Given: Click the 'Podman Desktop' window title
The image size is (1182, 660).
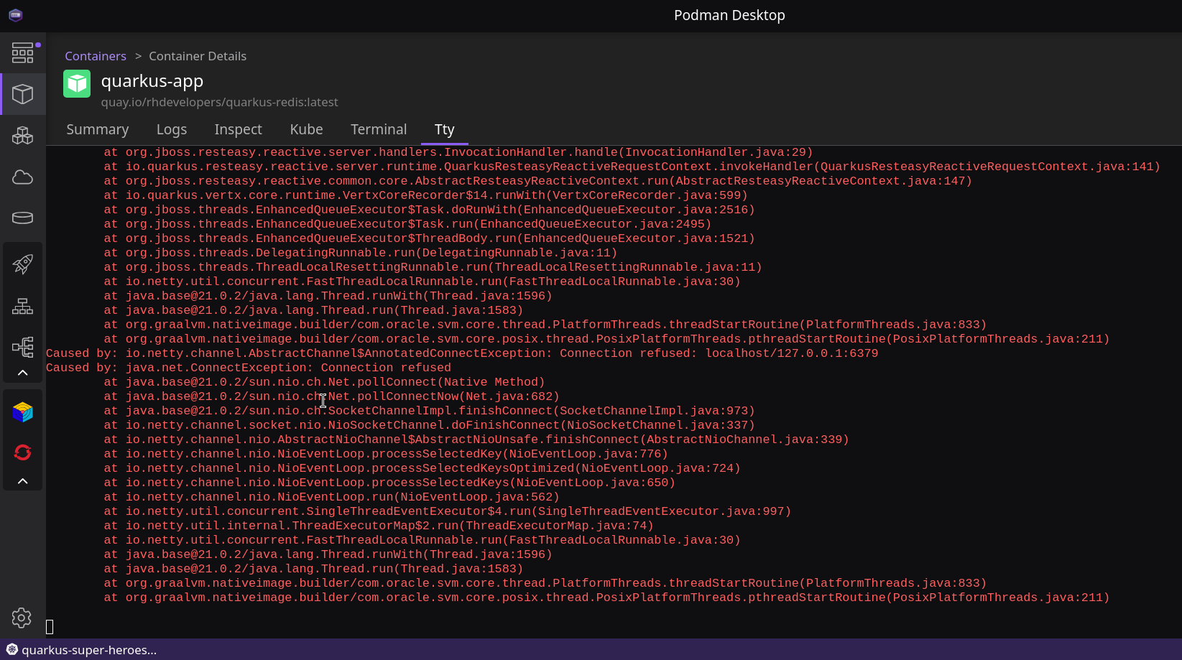Looking at the screenshot, I should click(729, 15).
